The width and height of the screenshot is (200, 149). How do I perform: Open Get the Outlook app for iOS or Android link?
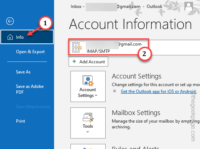point(159,91)
